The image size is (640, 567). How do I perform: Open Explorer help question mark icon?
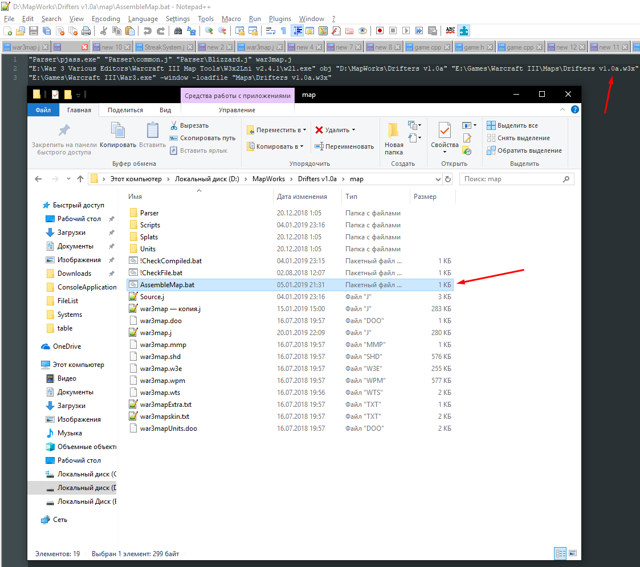tap(574, 109)
